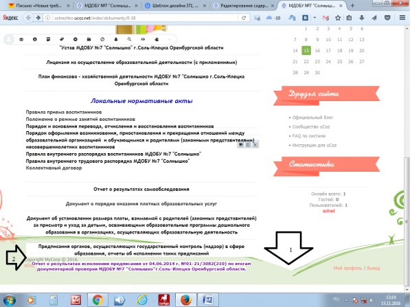Screen dimensions: 412x307
Task: Click the 'solnet' username link
Action: click(x=328, y=211)
